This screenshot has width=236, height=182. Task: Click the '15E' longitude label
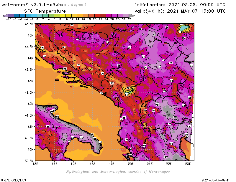tap(35, 164)
